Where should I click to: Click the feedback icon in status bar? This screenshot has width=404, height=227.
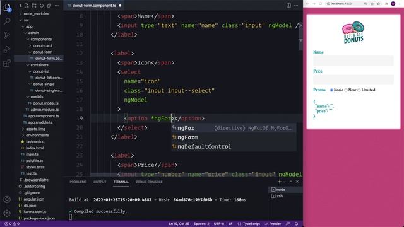coord(288,224)
